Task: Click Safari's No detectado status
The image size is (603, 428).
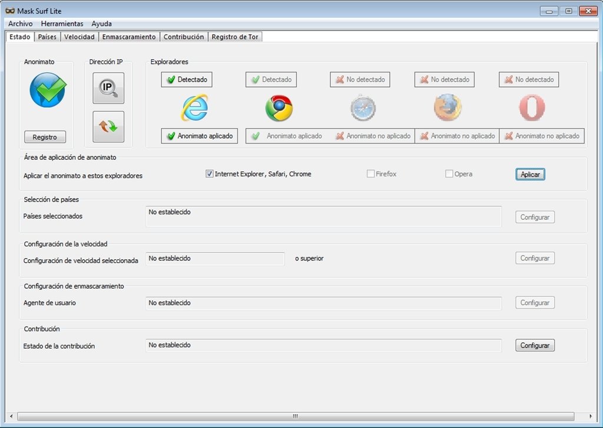Action: click(x=360, y=79)
